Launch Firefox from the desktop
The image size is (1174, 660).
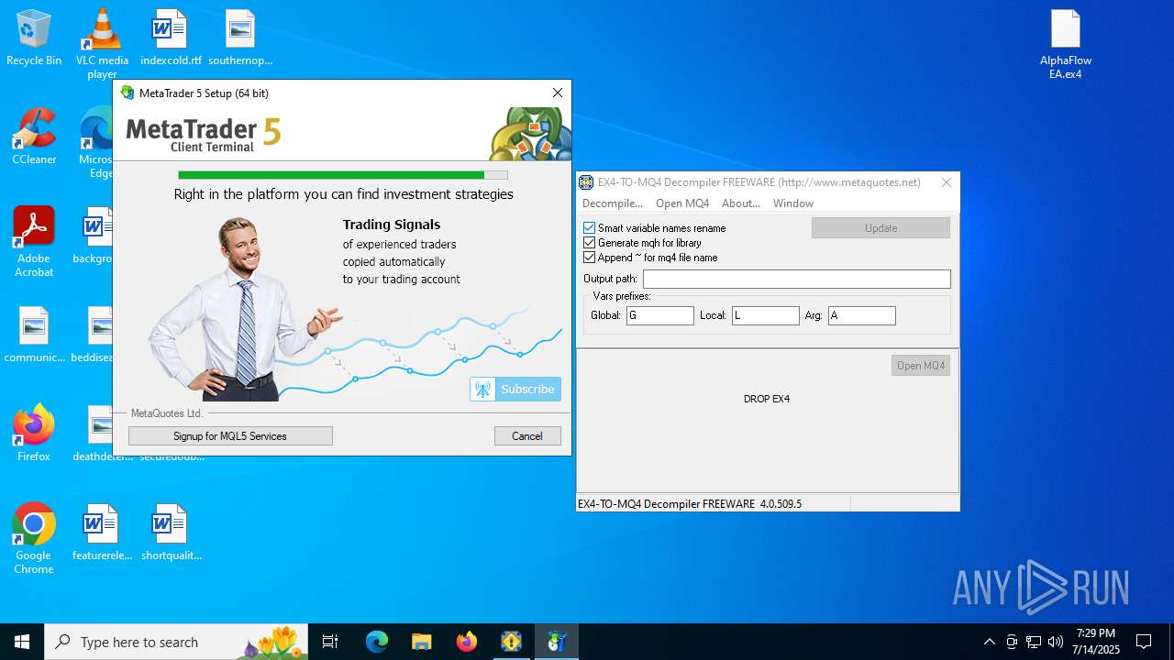pos(34,433)
